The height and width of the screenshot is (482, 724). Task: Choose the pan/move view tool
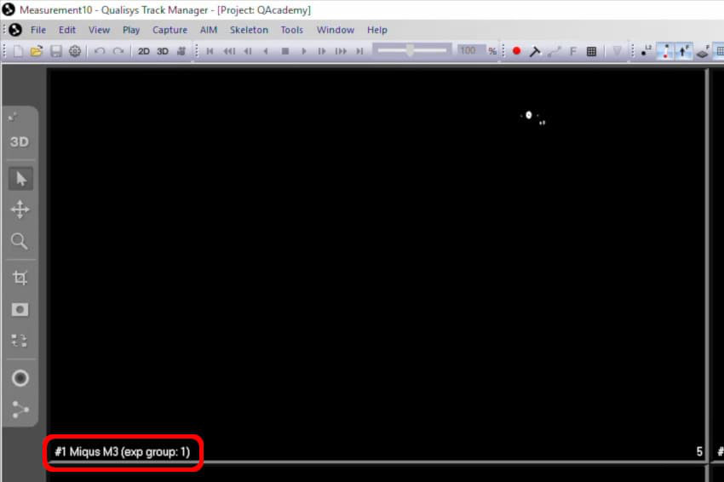click(20, 209)
